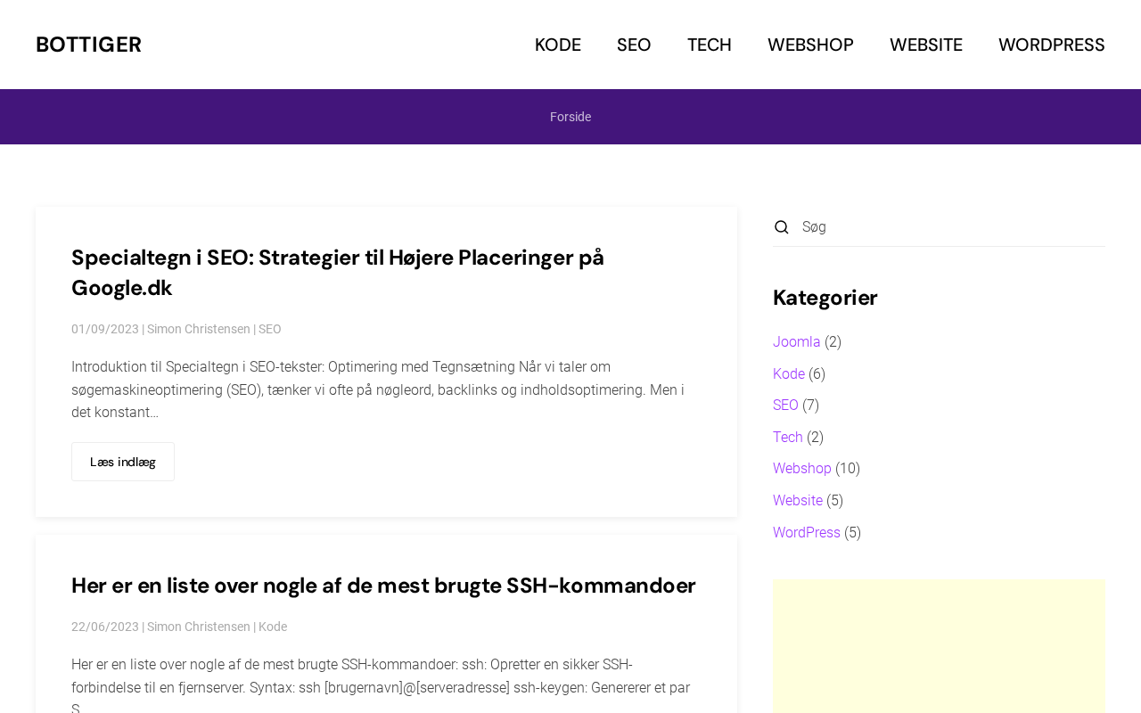Open the BOTTIGER site logo
This screenshot has width=1141, height=713.
click(88, 45)
